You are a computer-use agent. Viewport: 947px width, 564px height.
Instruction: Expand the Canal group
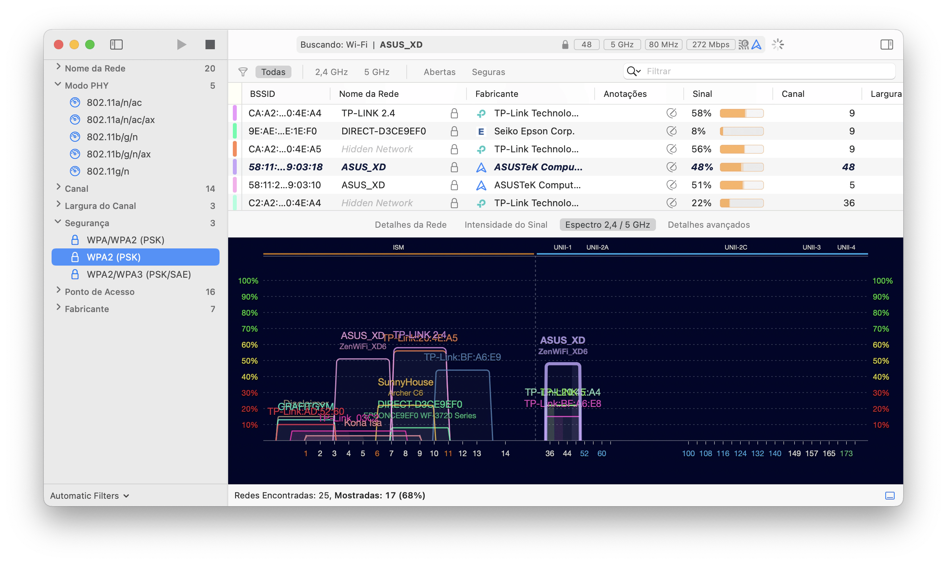point(58,187)
